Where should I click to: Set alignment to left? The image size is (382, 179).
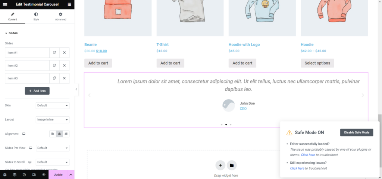click(x=53, y=134)
